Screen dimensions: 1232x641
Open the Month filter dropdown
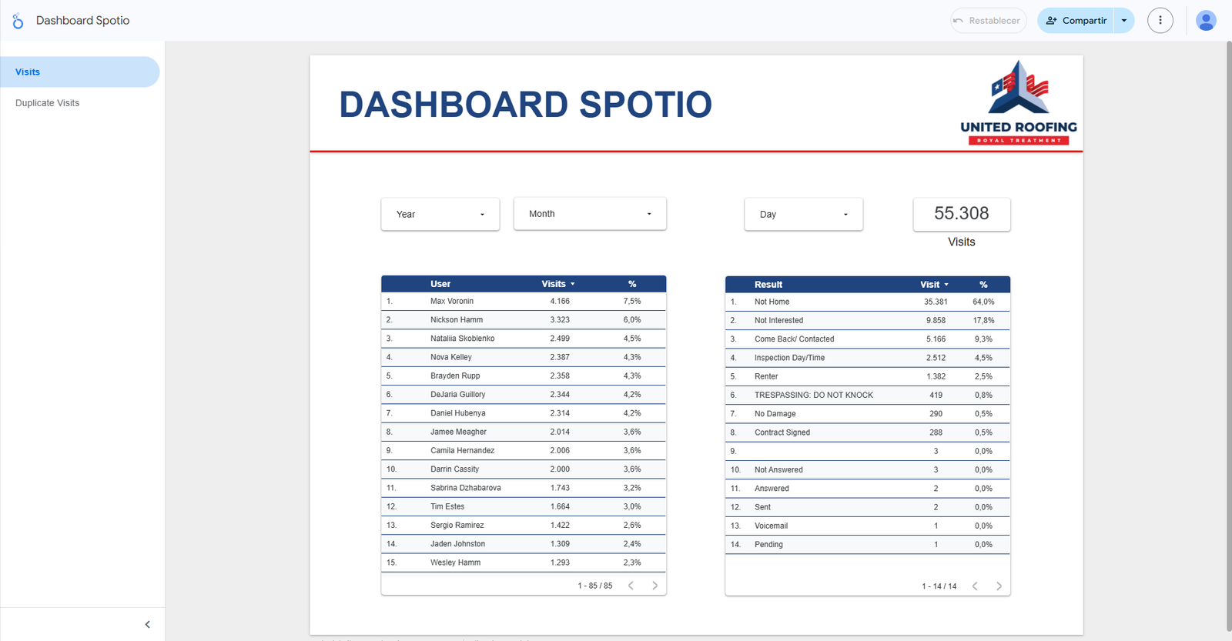590,214
